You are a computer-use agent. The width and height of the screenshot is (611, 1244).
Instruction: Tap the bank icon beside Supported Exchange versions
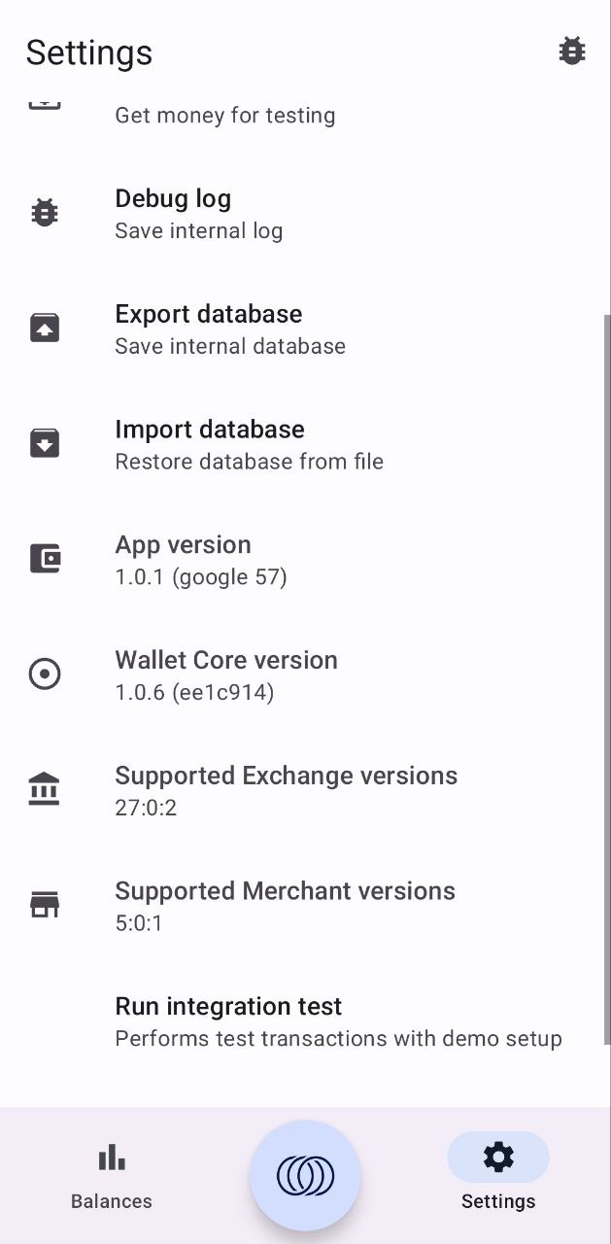point(45,789)
